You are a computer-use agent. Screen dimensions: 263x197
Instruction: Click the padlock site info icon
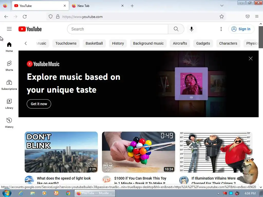coord(58,17)
